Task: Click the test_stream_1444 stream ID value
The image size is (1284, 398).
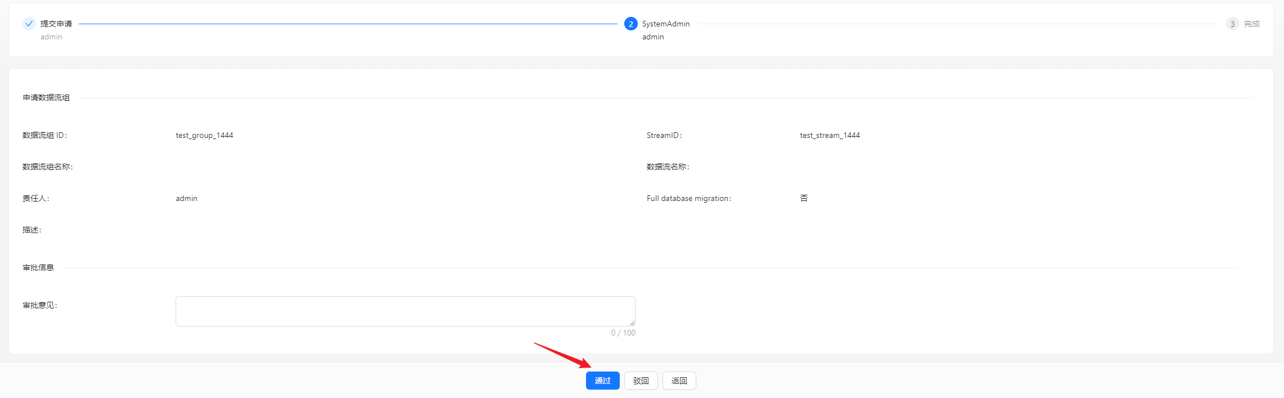Action: [x=830, y=135]
